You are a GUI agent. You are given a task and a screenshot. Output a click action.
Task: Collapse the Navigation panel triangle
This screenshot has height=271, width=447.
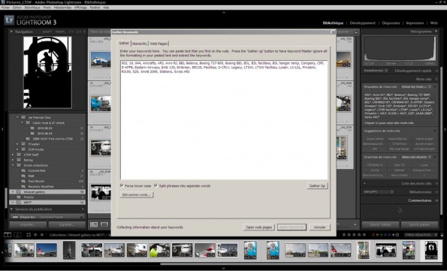[11, 32]
